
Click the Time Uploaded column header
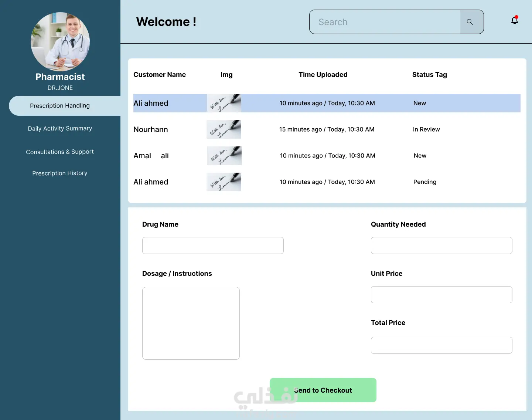click(323, 75)
